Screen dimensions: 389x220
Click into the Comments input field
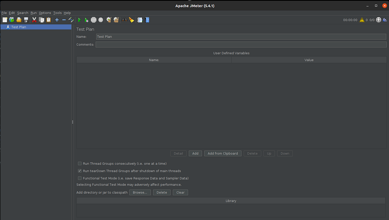pos(241,44)
